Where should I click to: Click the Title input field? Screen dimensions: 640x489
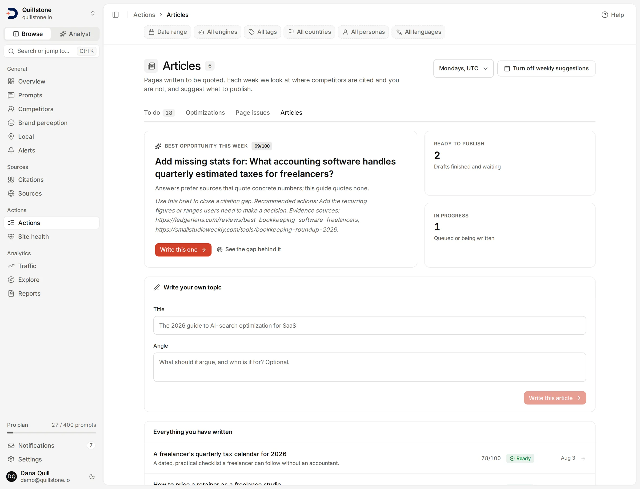point(369,325)
